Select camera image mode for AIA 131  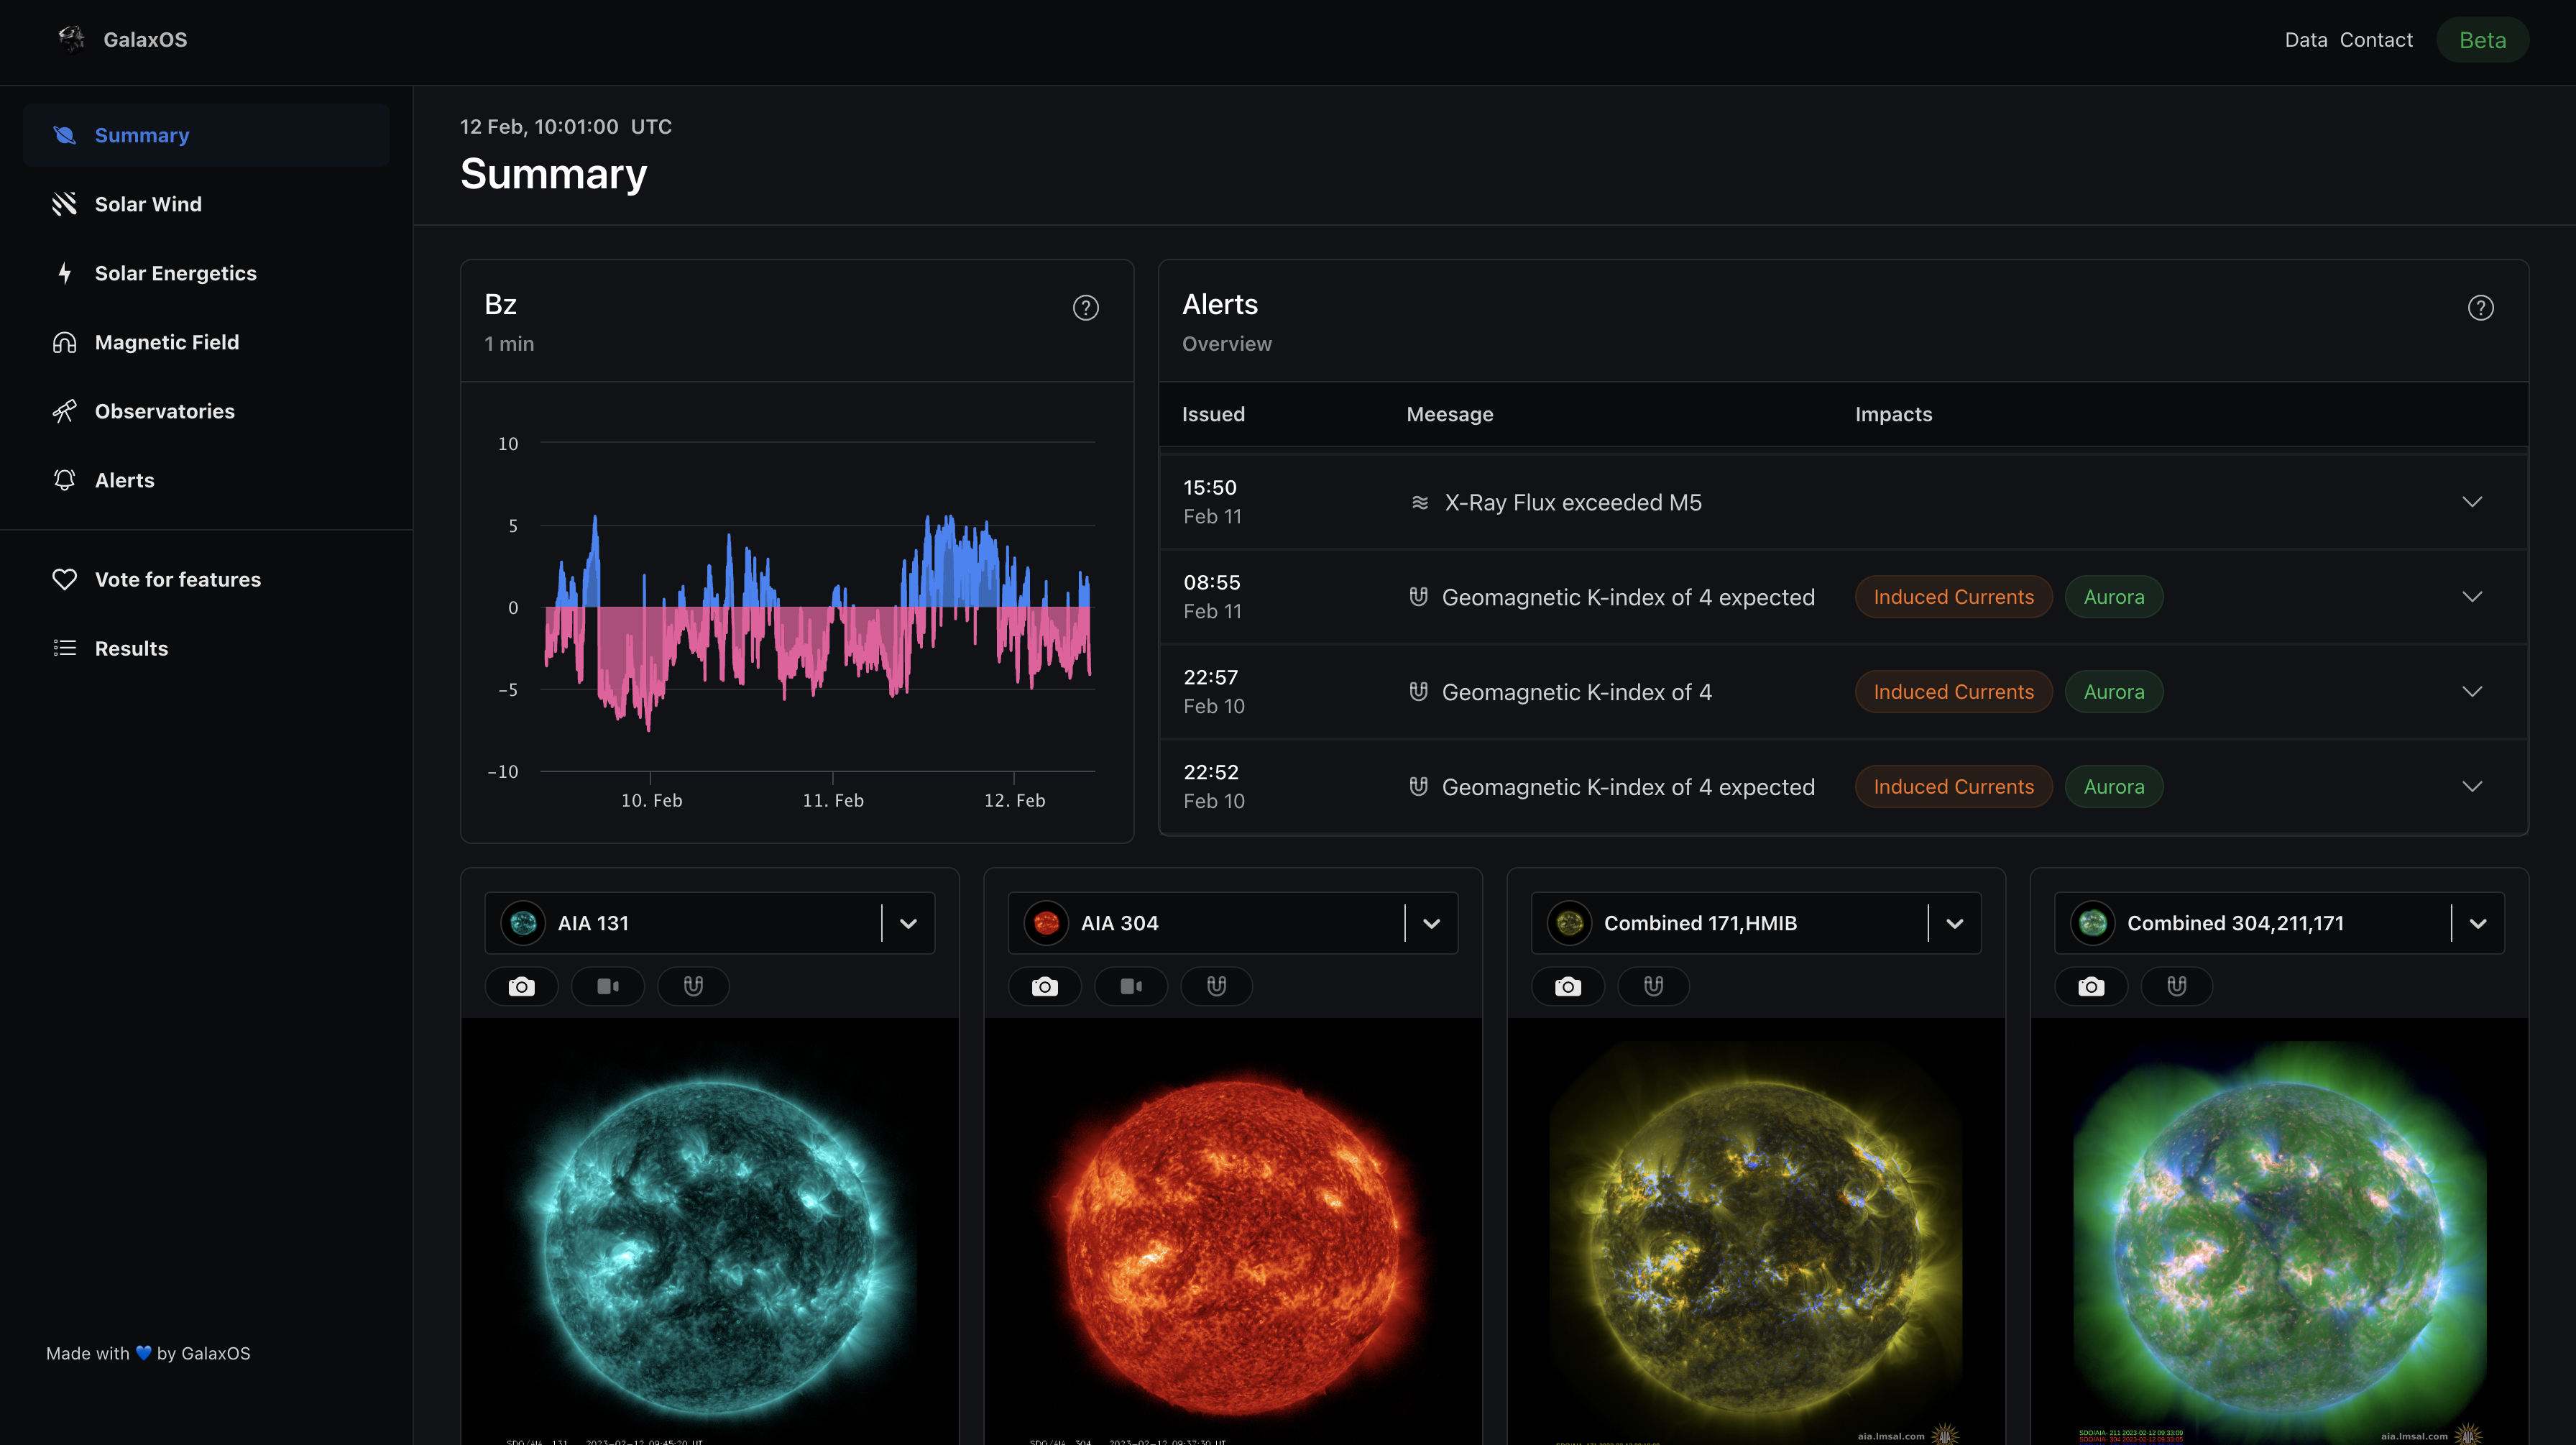(x=521, y=987)
